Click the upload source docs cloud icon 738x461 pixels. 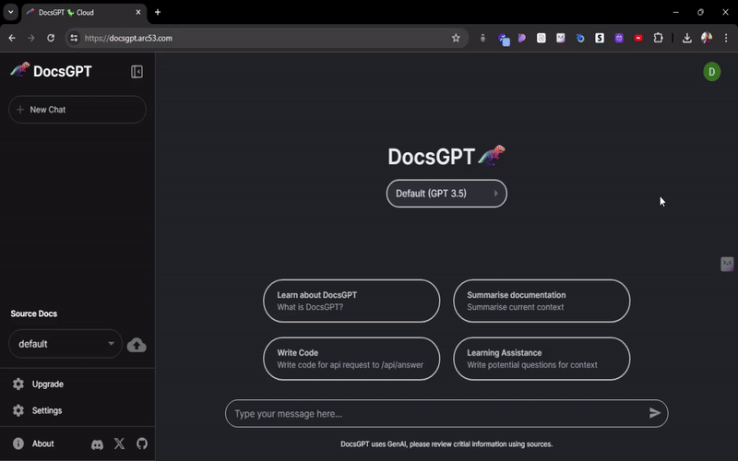click(x=137, y=345)
